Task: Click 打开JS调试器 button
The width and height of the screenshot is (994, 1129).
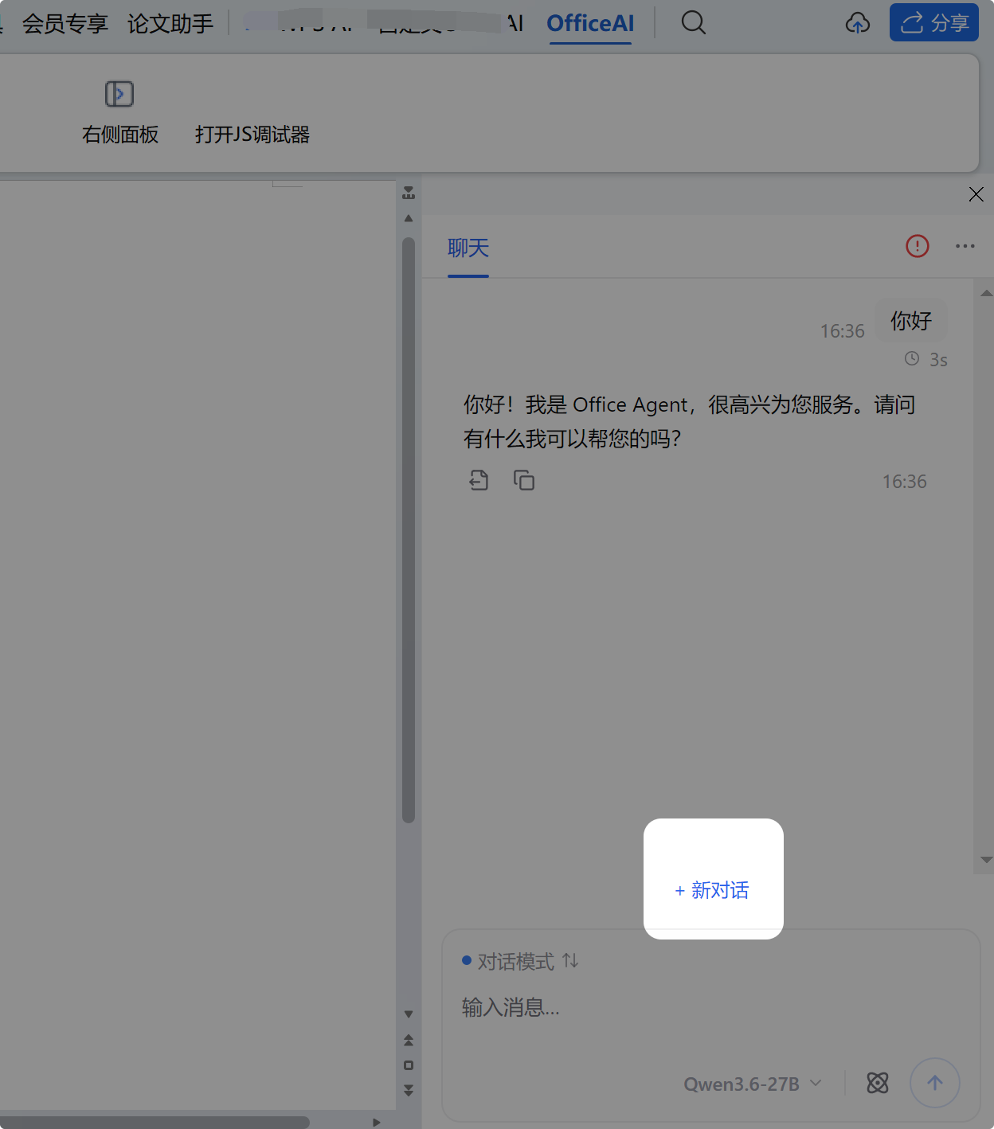Action: click(252, 135)
